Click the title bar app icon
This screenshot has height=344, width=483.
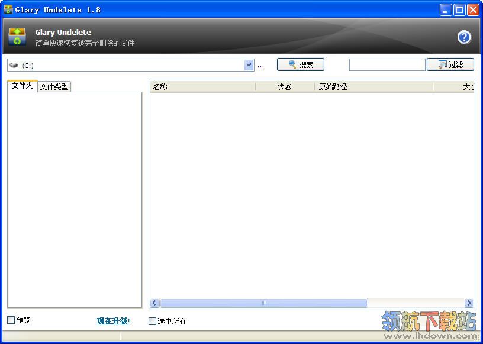[x=8, y=9]
